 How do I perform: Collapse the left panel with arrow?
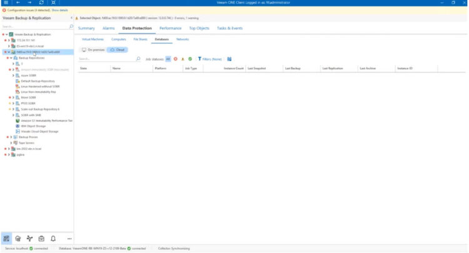point(71,18)
